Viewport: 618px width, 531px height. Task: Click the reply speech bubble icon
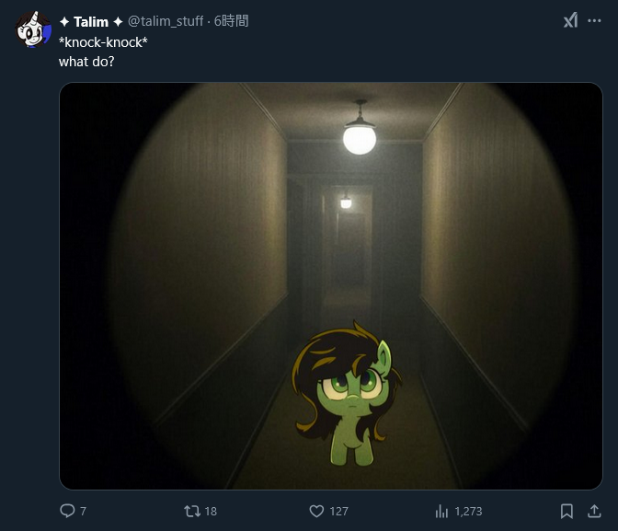click(x=67, y=511)
